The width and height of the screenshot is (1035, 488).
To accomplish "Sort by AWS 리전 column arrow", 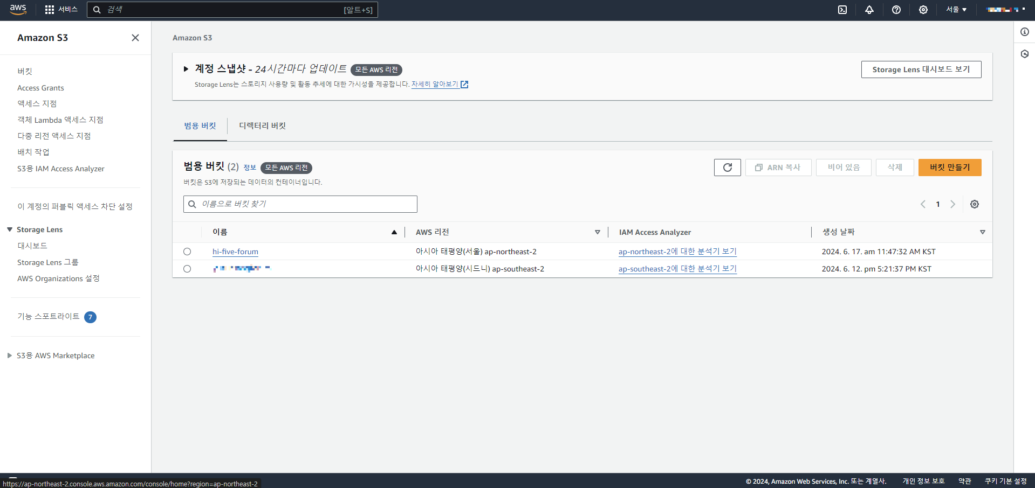I will pos(598,232).
